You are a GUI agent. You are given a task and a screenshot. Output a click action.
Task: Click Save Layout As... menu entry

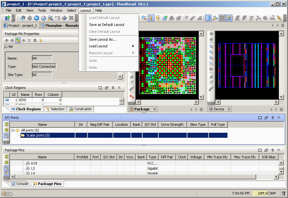pos(103,39)
